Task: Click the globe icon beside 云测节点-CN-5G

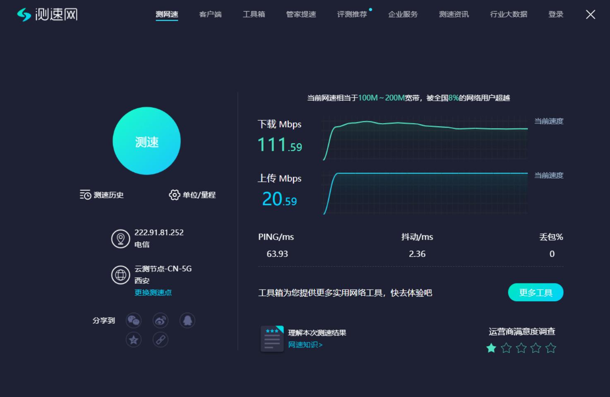Action: 120,274
